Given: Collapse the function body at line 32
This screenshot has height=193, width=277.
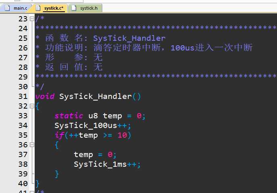Looking at the screenshot, I should coord(32,106).
